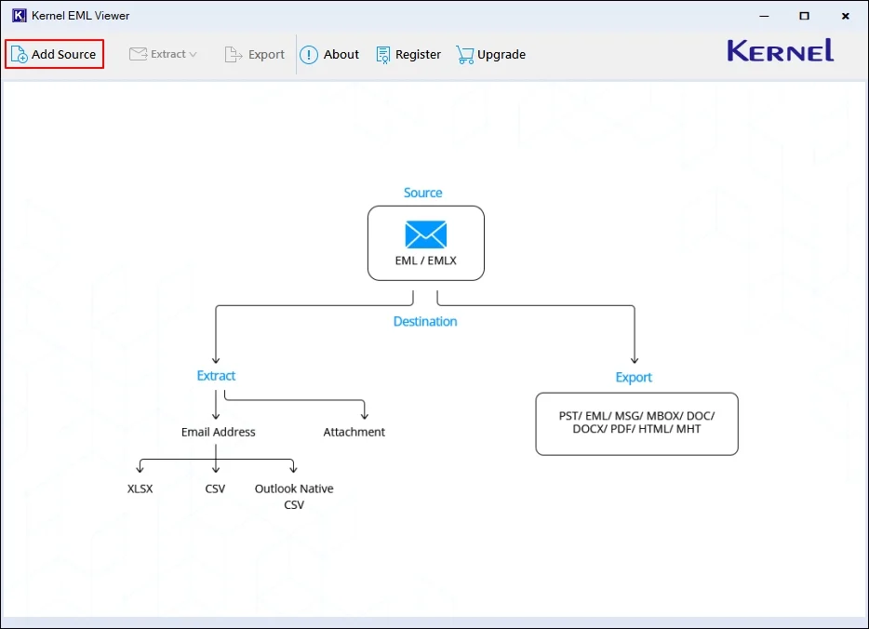
Task: Click the Source label above the envelope
Action: (x=423, y=193)
